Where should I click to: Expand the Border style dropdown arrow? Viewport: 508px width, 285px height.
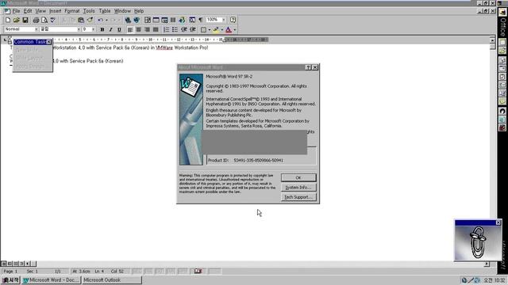(210, 30)
